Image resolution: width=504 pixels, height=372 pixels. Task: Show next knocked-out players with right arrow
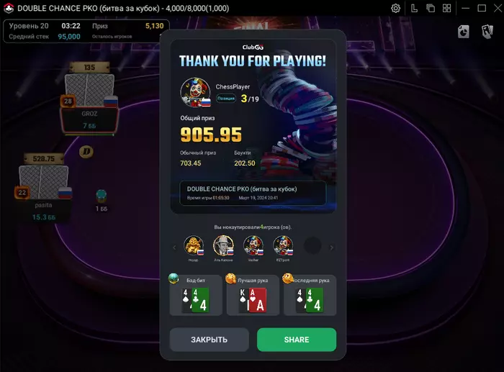(331, 248)
